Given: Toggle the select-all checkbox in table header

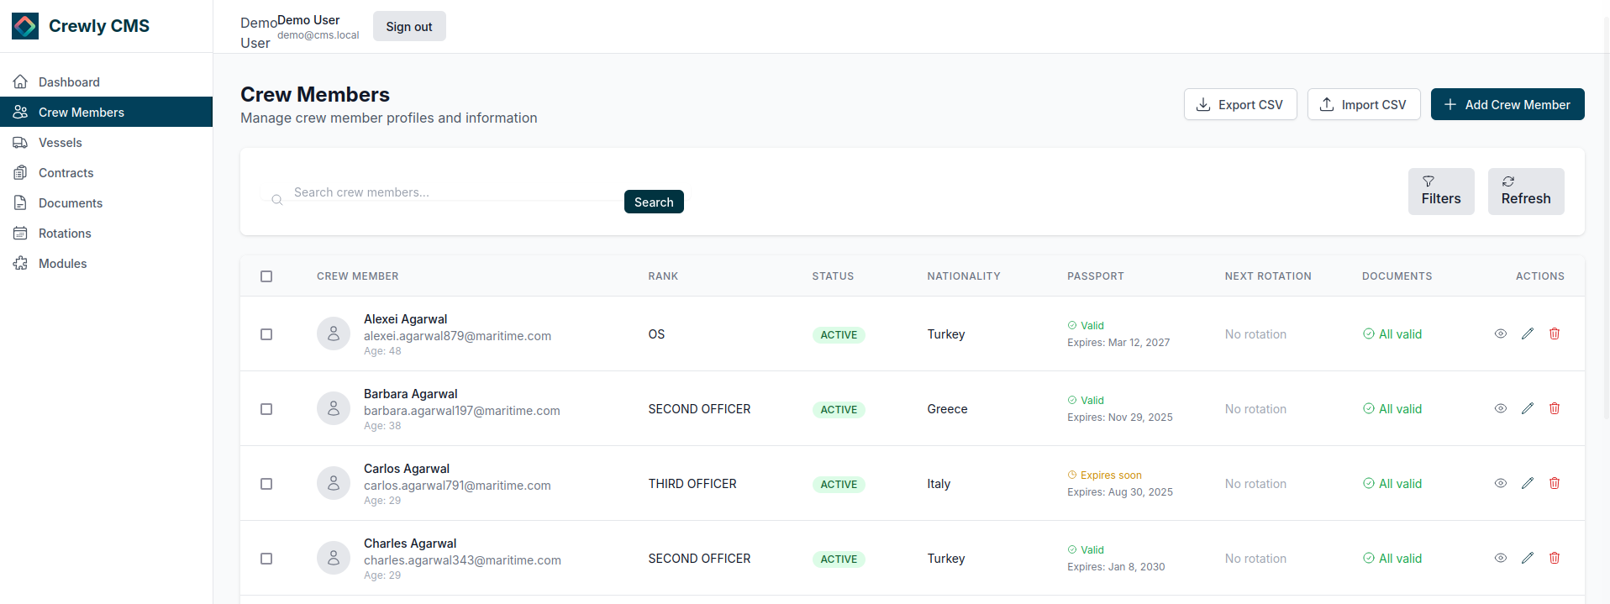Looking at the screenshot, I should pos(266,276).
